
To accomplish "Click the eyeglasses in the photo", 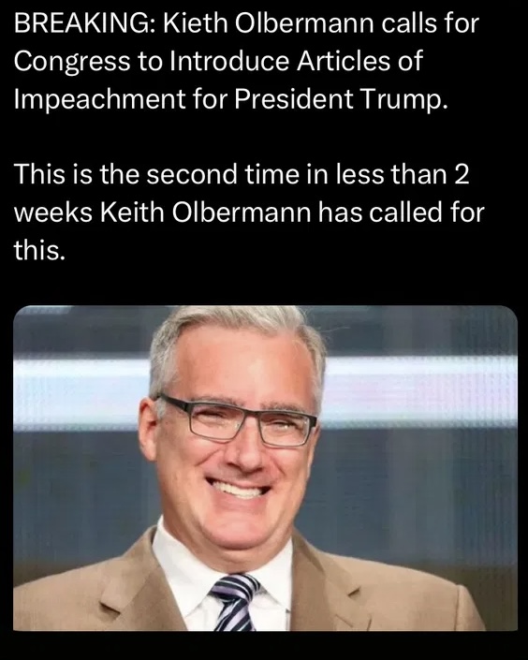I will coord(237,421).
